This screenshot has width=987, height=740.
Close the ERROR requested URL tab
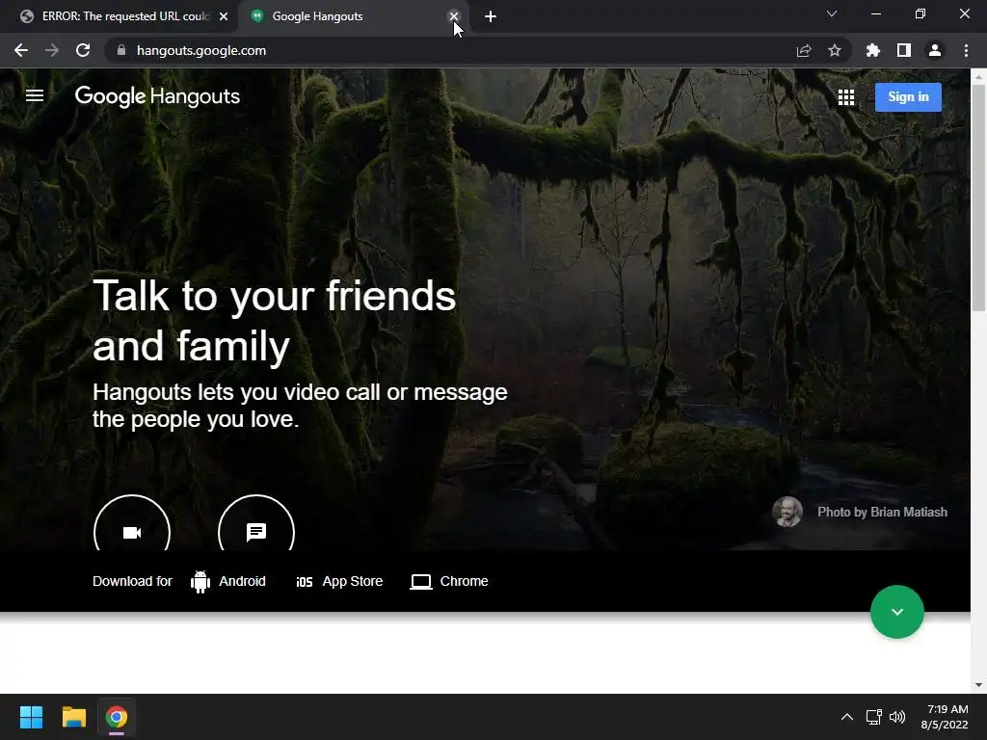pos(224,16)
